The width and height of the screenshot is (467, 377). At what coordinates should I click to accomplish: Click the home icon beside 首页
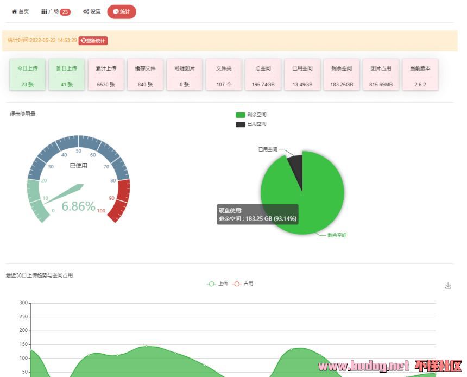click(15, 11)
